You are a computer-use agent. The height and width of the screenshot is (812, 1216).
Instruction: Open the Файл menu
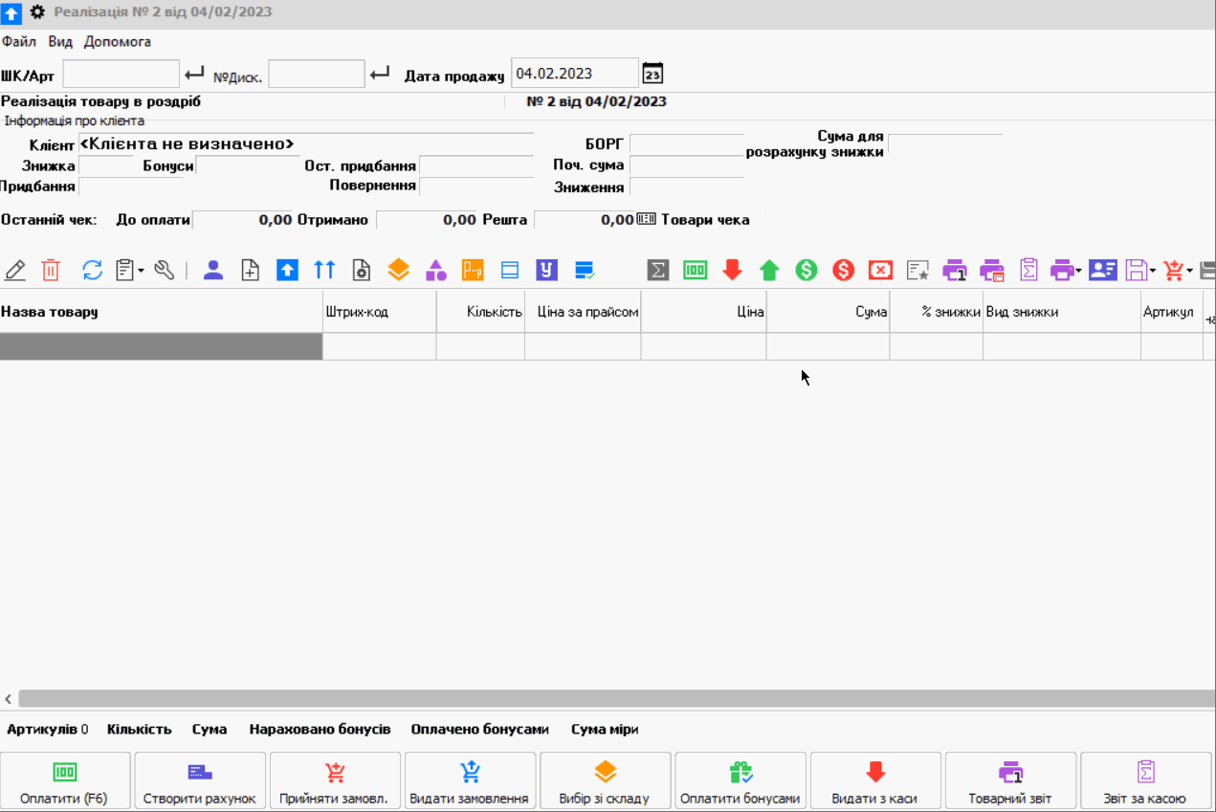pos(19,42)
